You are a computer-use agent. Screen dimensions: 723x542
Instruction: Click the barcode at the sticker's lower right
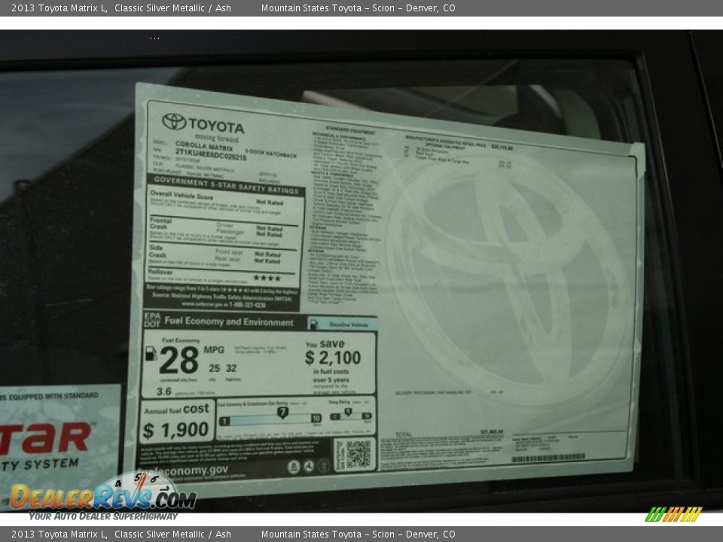click(x=548, y=458)
